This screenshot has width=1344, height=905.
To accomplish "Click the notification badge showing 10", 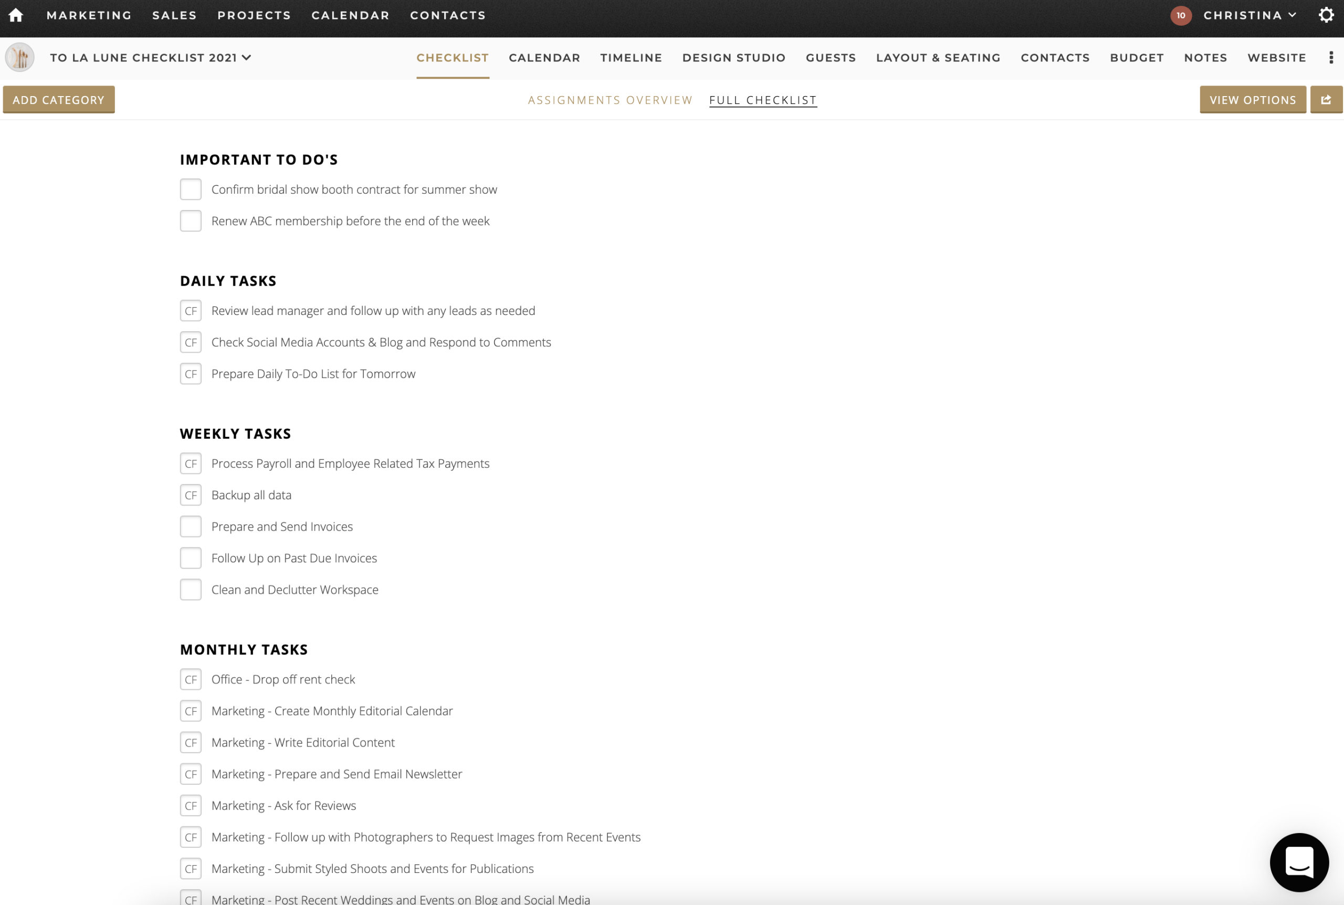I will pos(1180,15).
